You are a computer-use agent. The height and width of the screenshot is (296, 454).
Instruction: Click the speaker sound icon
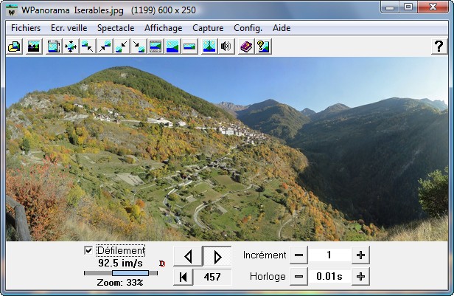(x=226, y=47)
